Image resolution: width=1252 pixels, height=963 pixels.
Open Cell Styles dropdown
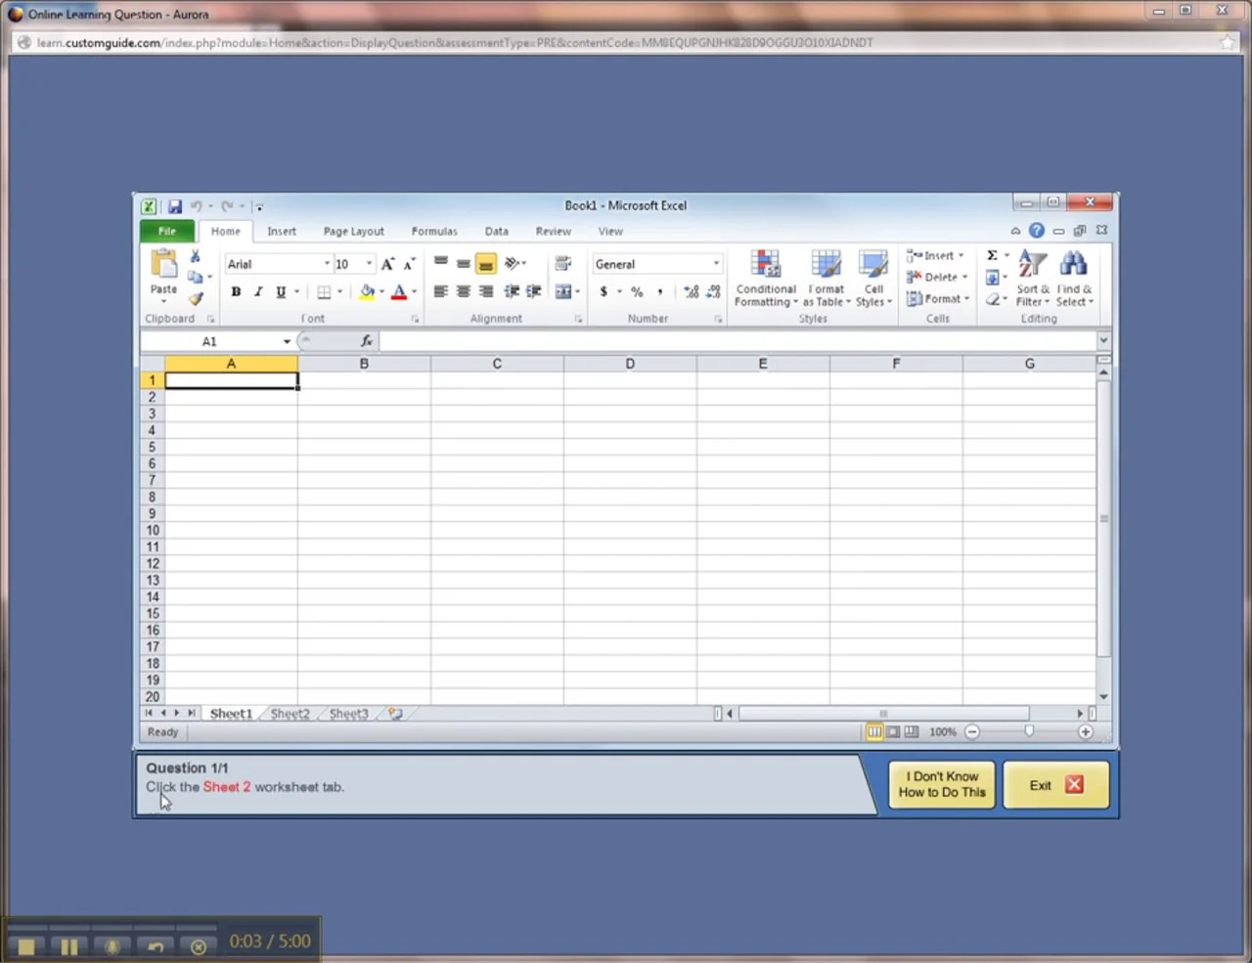(x=873, y=279)
